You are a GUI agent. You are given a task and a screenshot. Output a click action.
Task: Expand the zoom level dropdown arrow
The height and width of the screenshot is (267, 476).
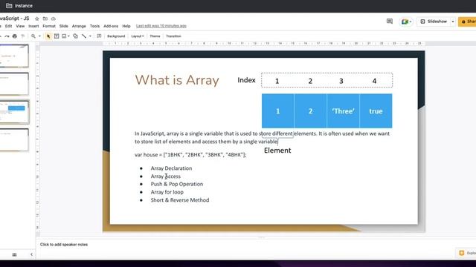[x=39, y=36]
